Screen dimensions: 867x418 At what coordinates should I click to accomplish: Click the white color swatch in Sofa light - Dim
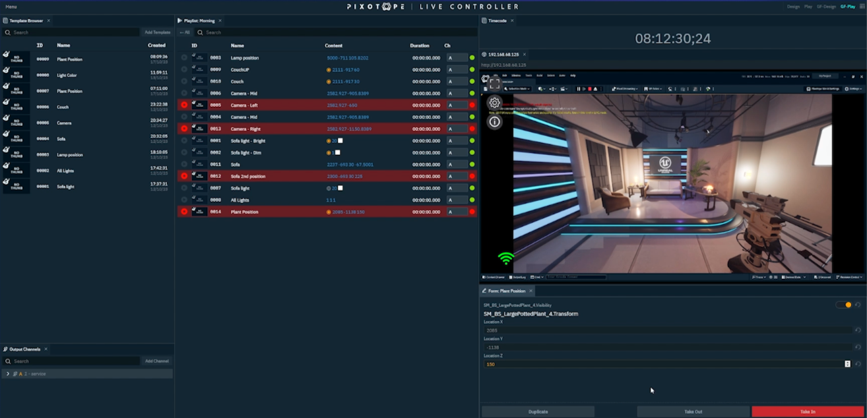[337, 153]
